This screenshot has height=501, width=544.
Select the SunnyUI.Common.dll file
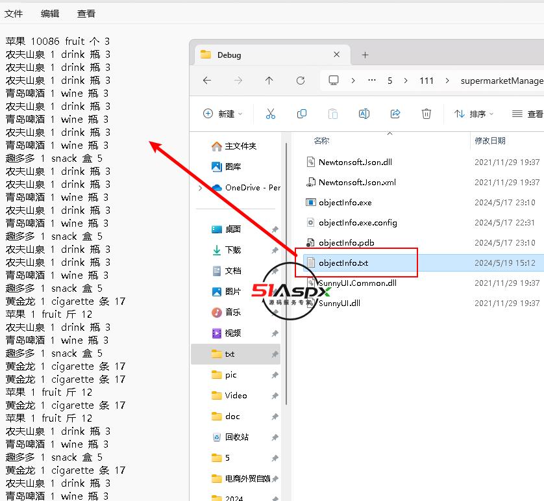point(357,283)
